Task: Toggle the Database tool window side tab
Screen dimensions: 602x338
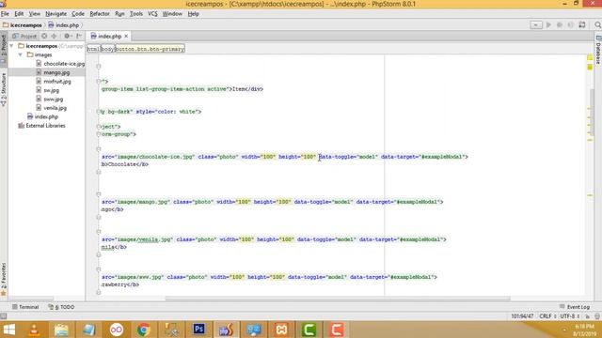Action: [x=598, y=50]
